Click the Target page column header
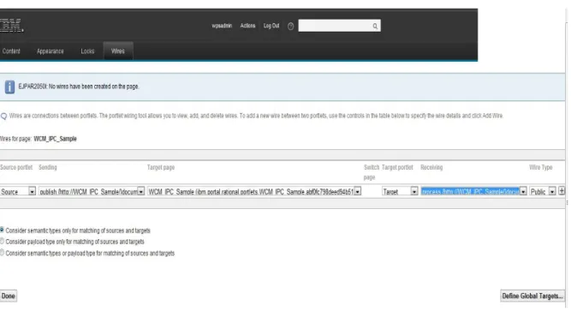 pos(161,167)
